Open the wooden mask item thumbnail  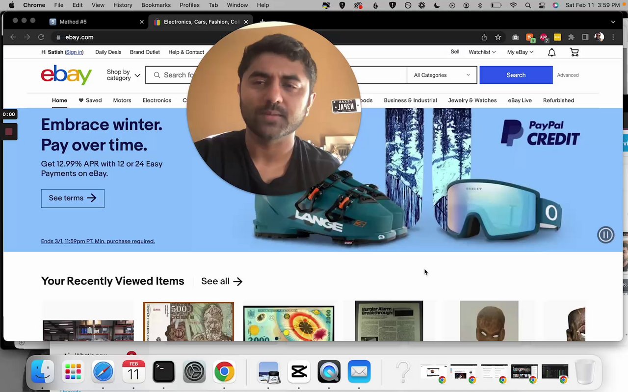click(489, 321)
